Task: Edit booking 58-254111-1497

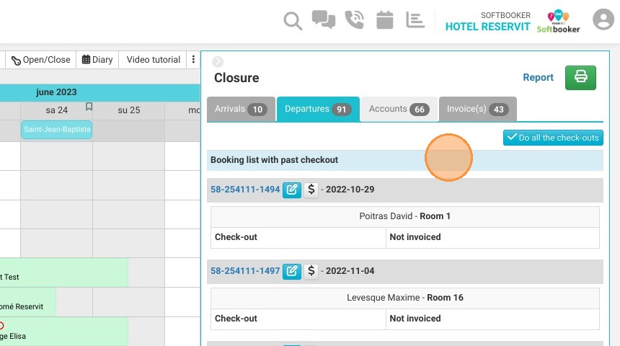Action: [292, 271]
